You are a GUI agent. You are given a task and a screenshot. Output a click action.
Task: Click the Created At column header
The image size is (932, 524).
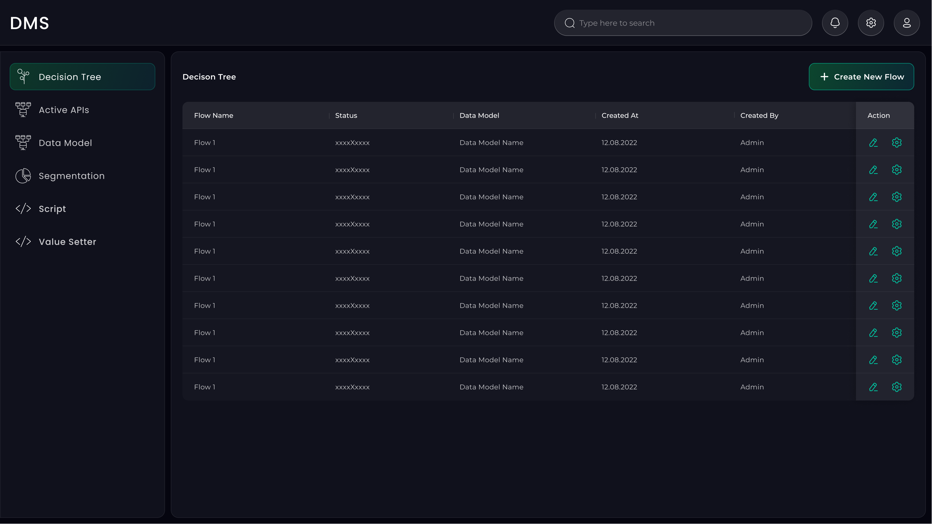coord(620,115)
